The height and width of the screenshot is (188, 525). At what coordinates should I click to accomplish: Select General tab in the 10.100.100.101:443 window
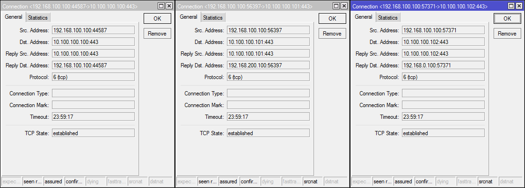(189, 17)
